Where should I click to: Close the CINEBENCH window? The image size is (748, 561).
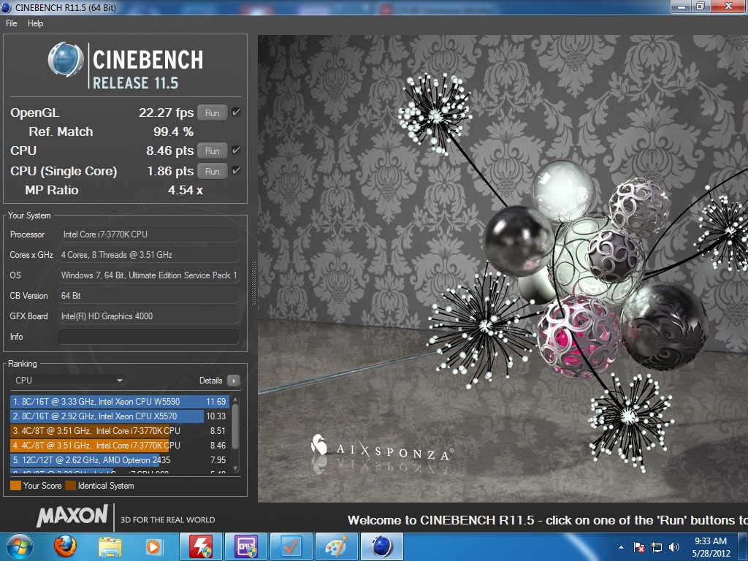[729, 7]
